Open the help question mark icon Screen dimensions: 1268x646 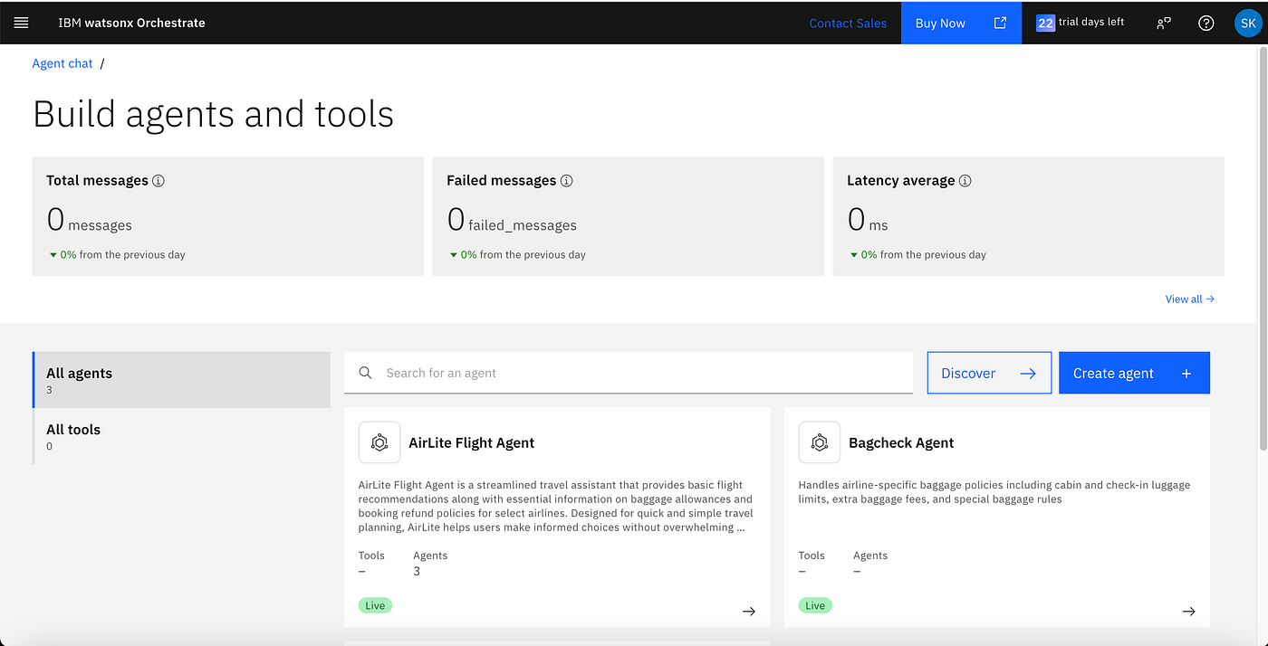1206,23
